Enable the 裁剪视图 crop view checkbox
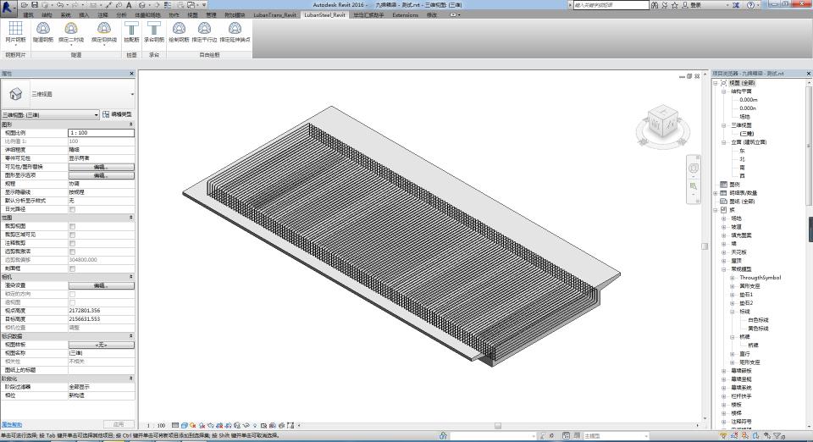This screenshot has height=442, width=813. (x=72, y=226)
